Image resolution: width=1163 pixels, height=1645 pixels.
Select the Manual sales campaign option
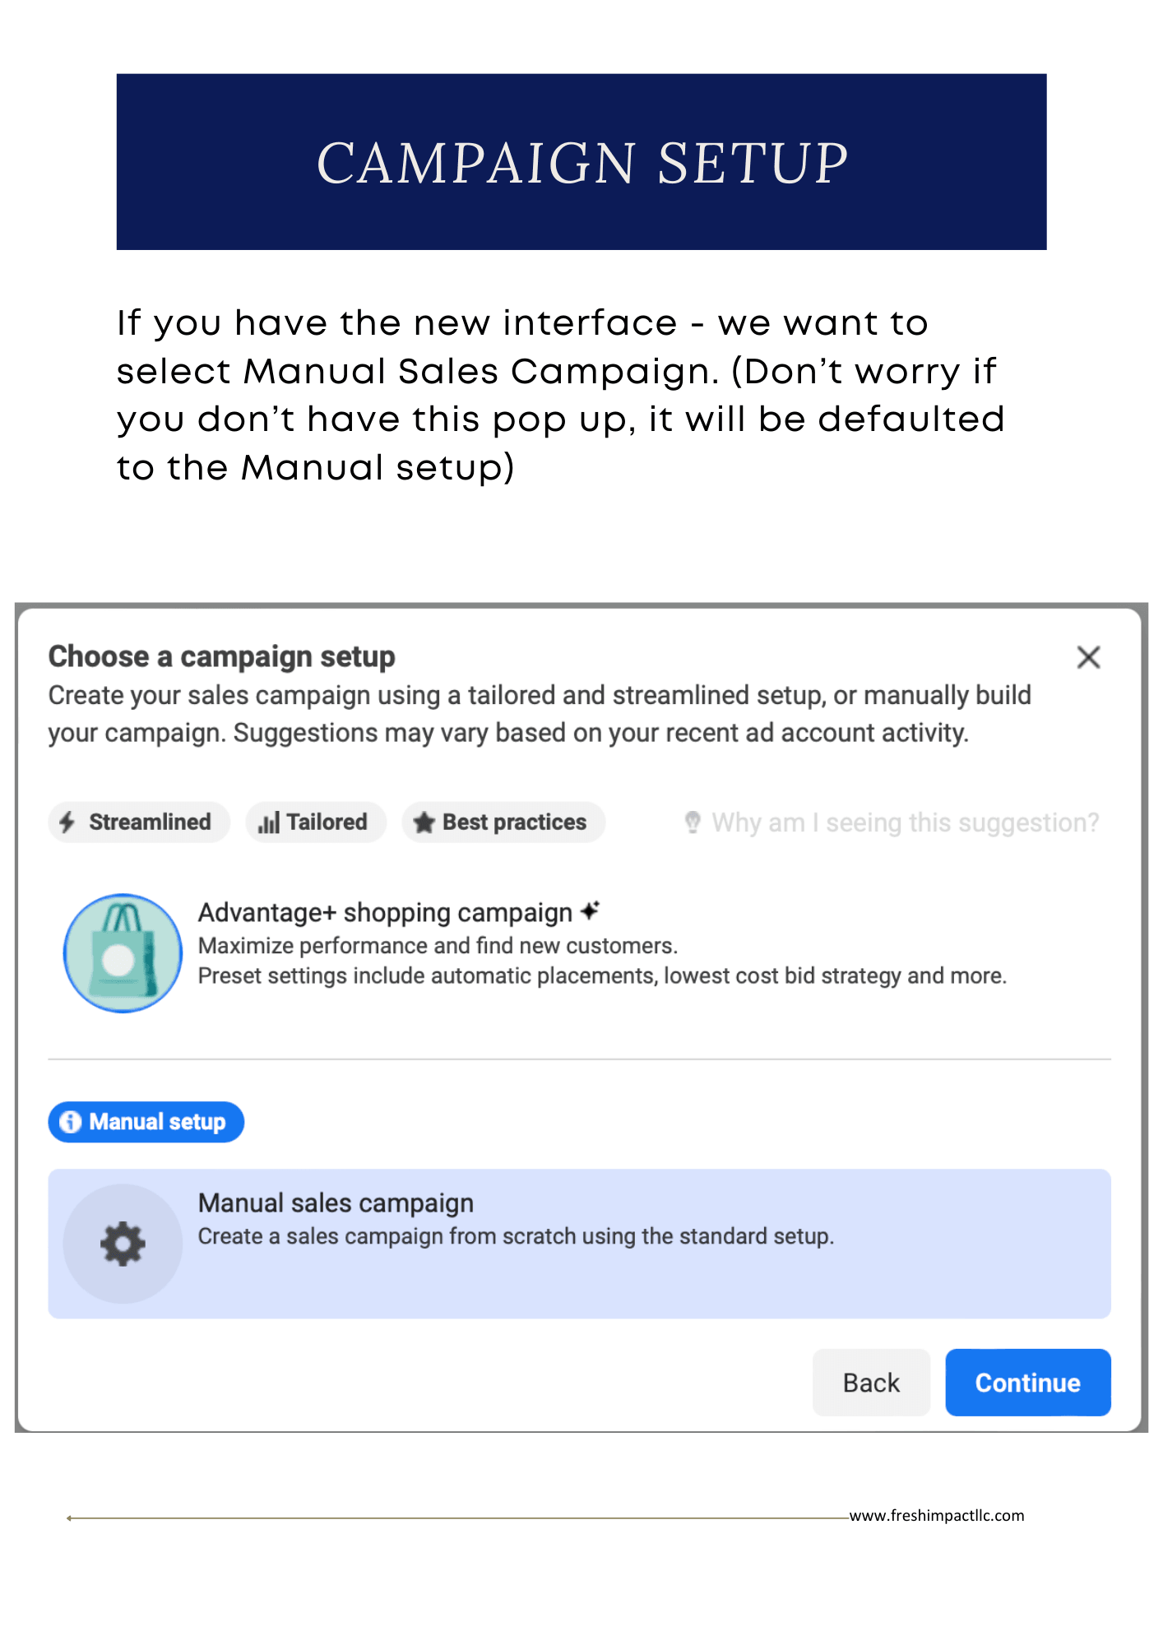pos(579,1243)
